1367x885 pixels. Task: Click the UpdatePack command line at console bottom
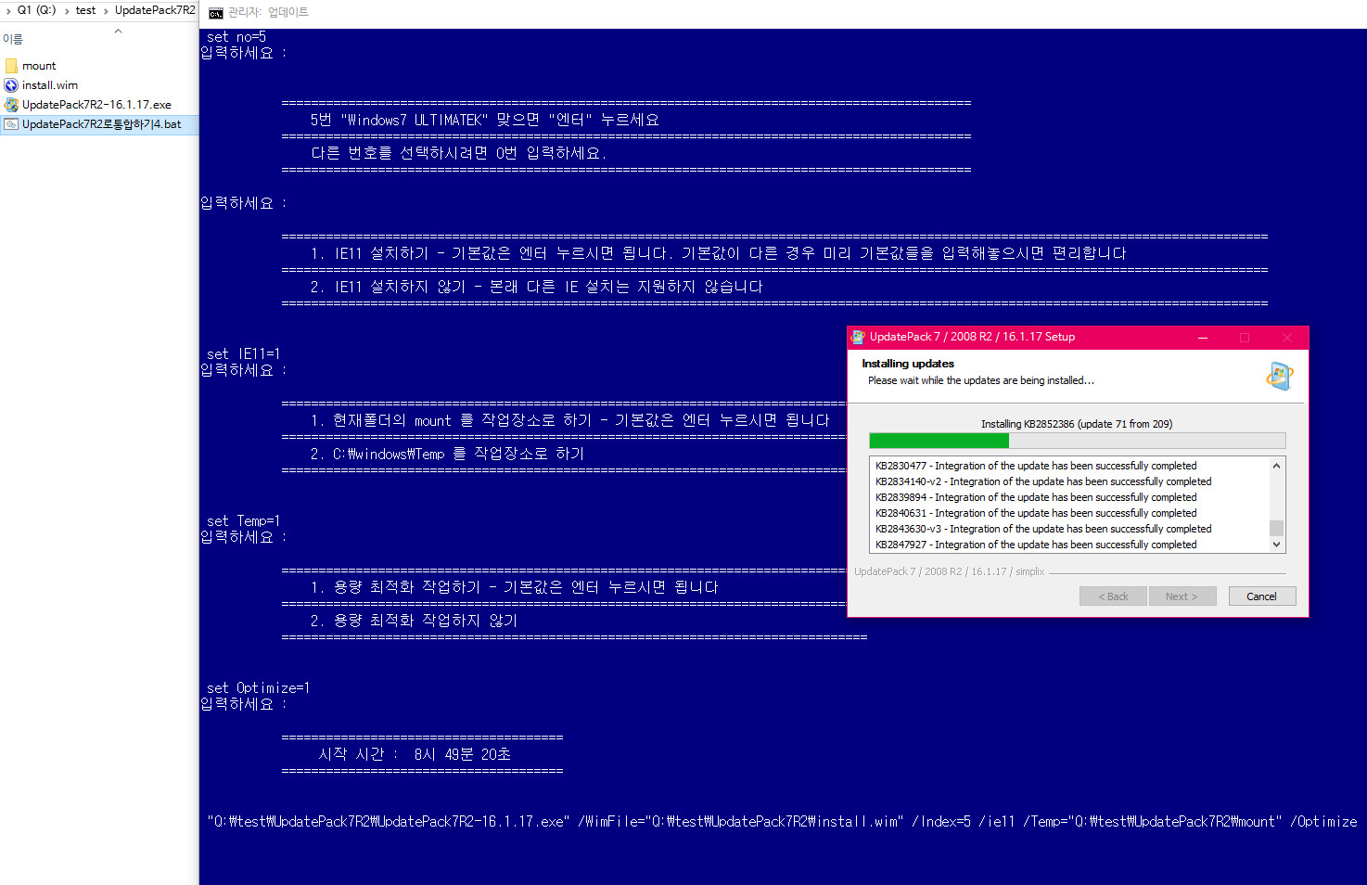click(782, 821)
